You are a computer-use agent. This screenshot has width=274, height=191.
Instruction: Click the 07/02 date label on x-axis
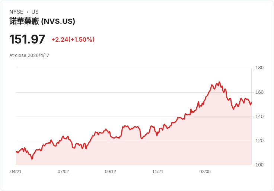click(x=63, y=172)
